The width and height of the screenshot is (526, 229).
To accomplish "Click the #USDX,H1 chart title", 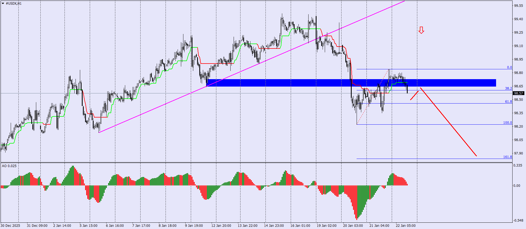I will tap(13, 4).
